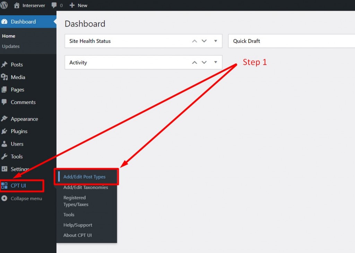Select Add/Edit Post Types submenu item

tap(85, 177)
